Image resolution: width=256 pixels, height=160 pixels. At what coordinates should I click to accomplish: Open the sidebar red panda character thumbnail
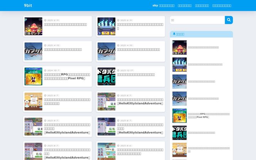coord(180,150)
